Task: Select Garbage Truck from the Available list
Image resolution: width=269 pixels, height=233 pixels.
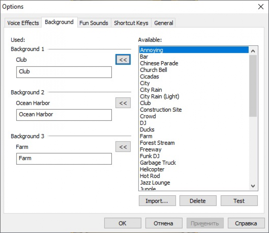Action: click(x=158, y=163)
